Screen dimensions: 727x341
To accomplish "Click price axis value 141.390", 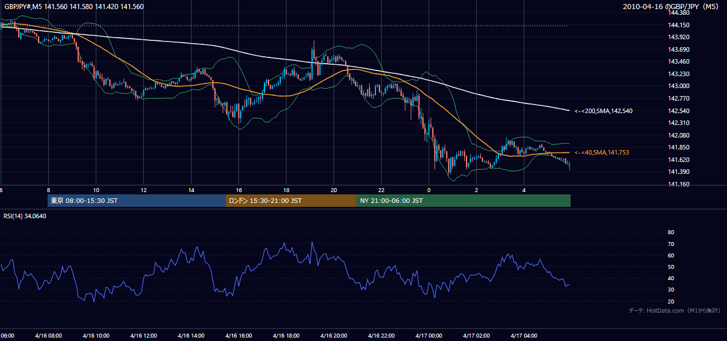I will (x=679, y=172).
